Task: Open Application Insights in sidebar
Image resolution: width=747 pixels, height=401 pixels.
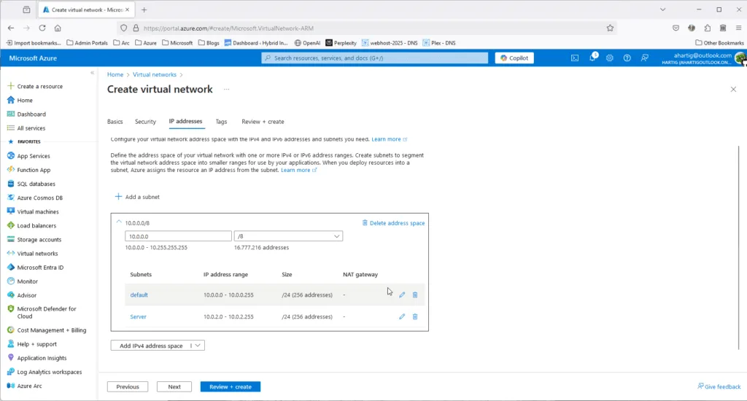Action: (42, 358)
